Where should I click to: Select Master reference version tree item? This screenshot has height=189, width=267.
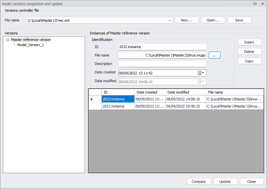(x=31, y=40)
